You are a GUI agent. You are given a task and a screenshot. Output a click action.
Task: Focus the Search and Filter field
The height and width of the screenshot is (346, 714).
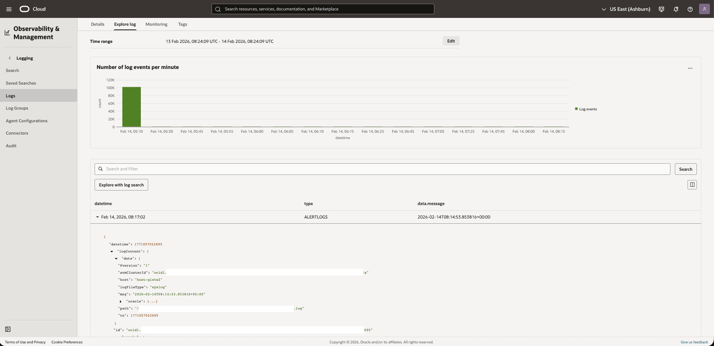(383, 169)
